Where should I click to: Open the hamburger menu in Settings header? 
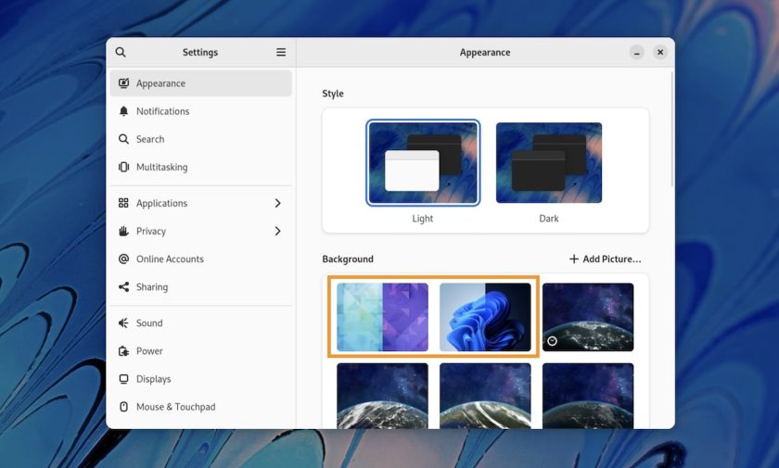[281, 52]
